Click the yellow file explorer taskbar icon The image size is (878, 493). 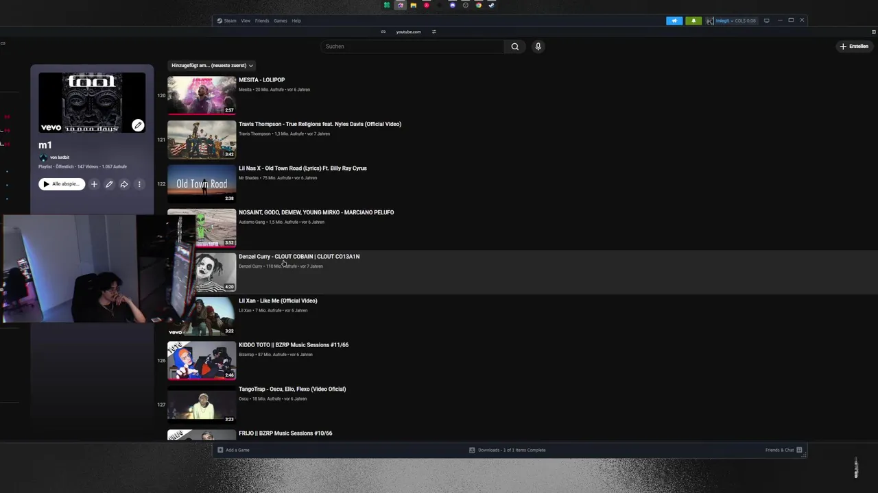413,5
